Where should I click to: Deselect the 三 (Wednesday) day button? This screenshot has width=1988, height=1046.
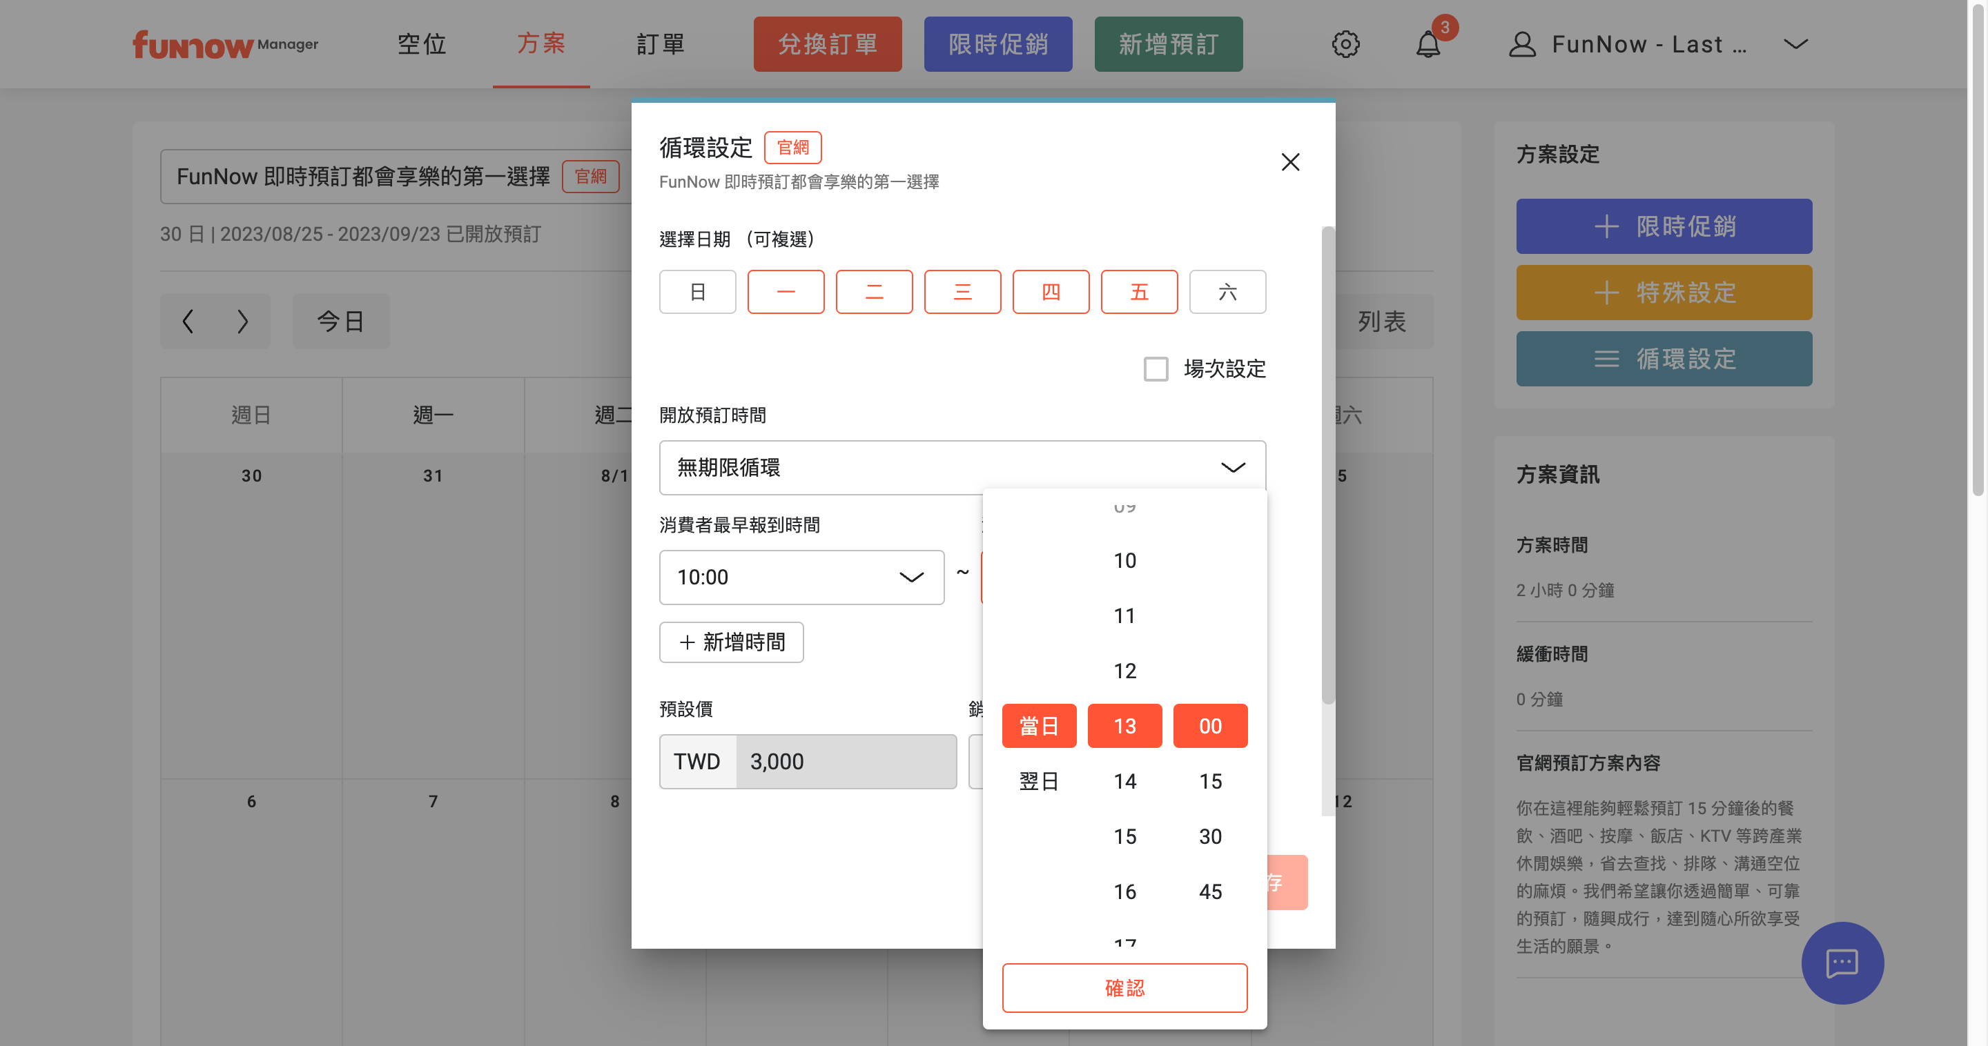tap(962, 292)
